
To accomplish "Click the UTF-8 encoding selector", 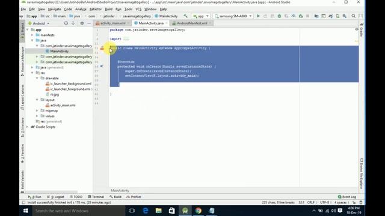I will (325, 203).
